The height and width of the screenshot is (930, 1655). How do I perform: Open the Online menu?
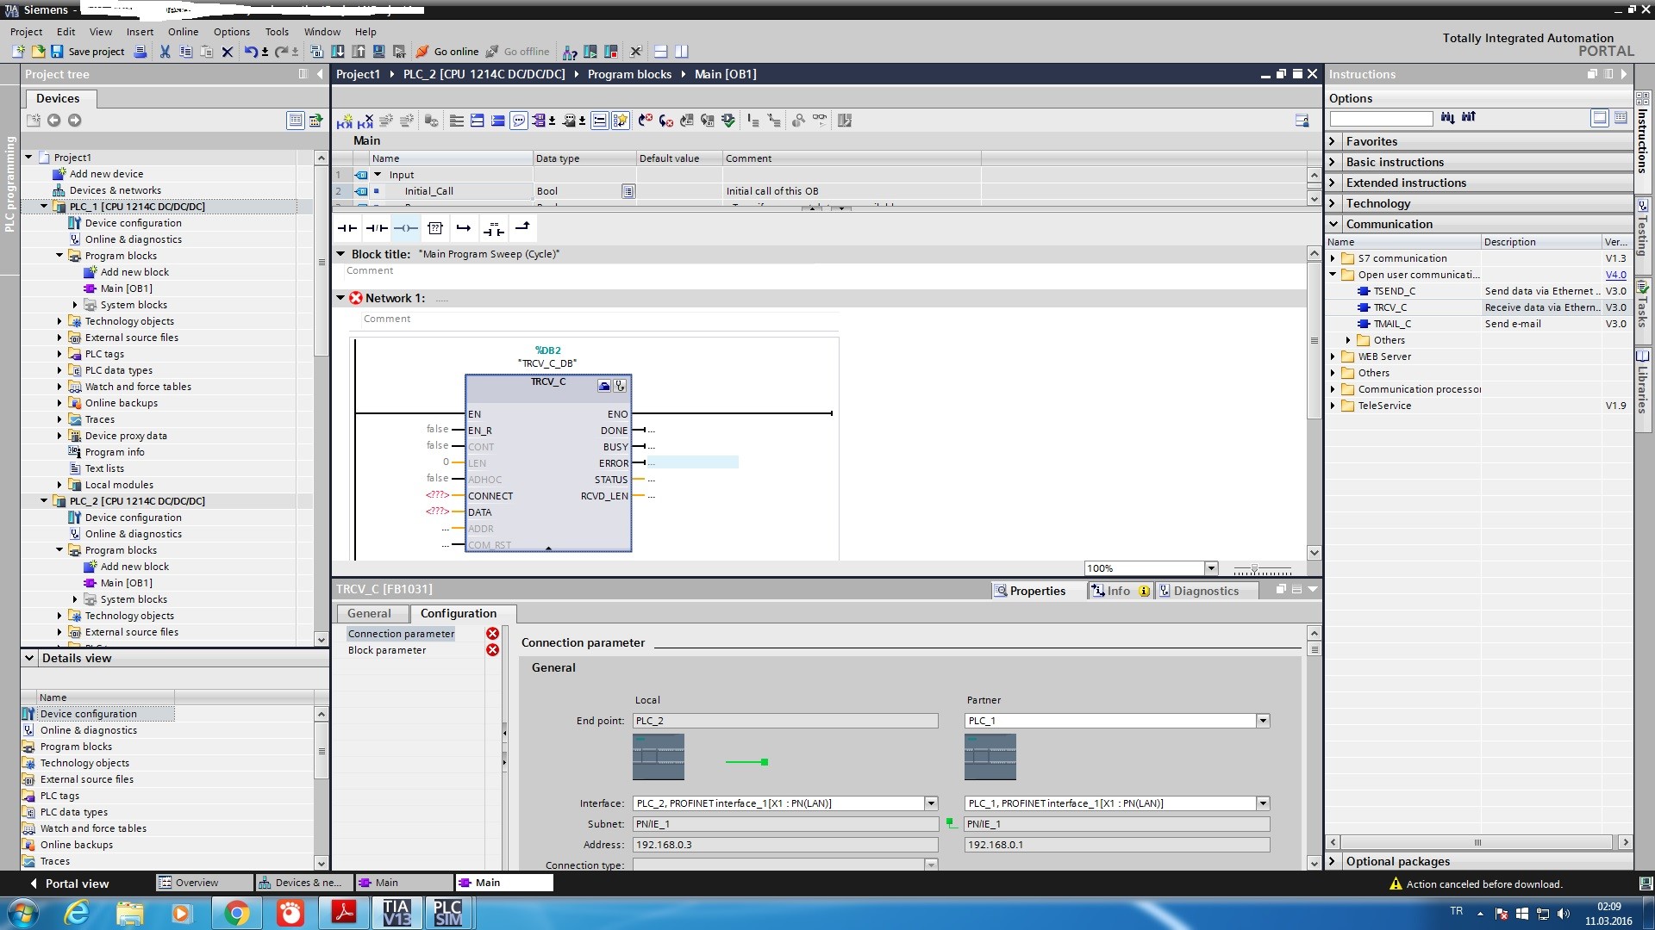pyautogui.click(x=183, y=32)
